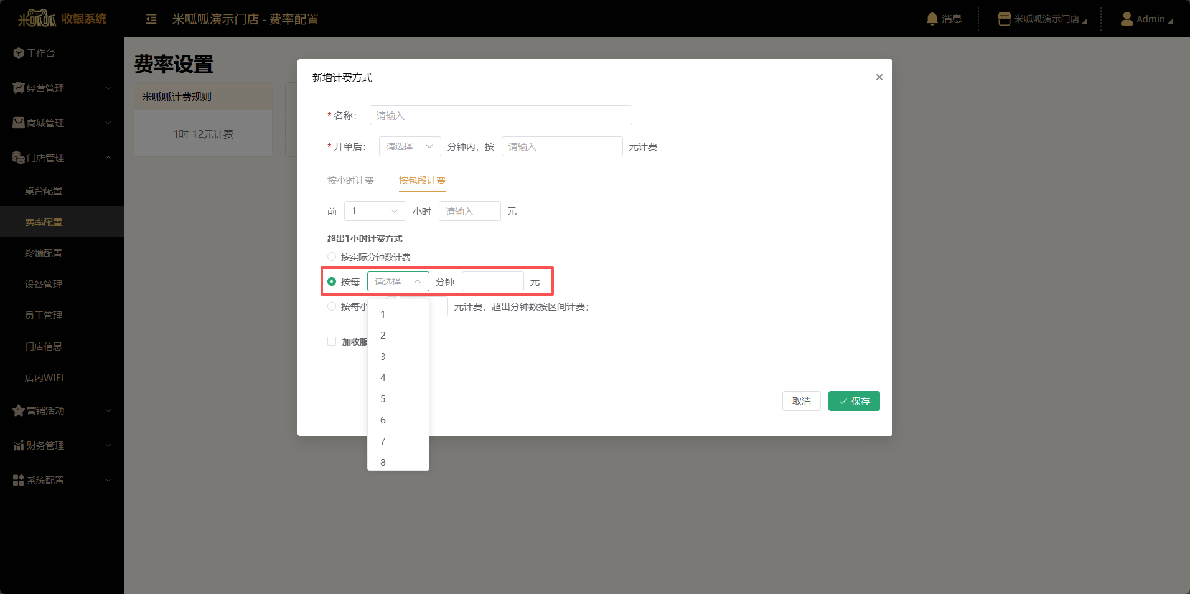Enable the 加收服务费 checkbox

click(x=332, y=341)
